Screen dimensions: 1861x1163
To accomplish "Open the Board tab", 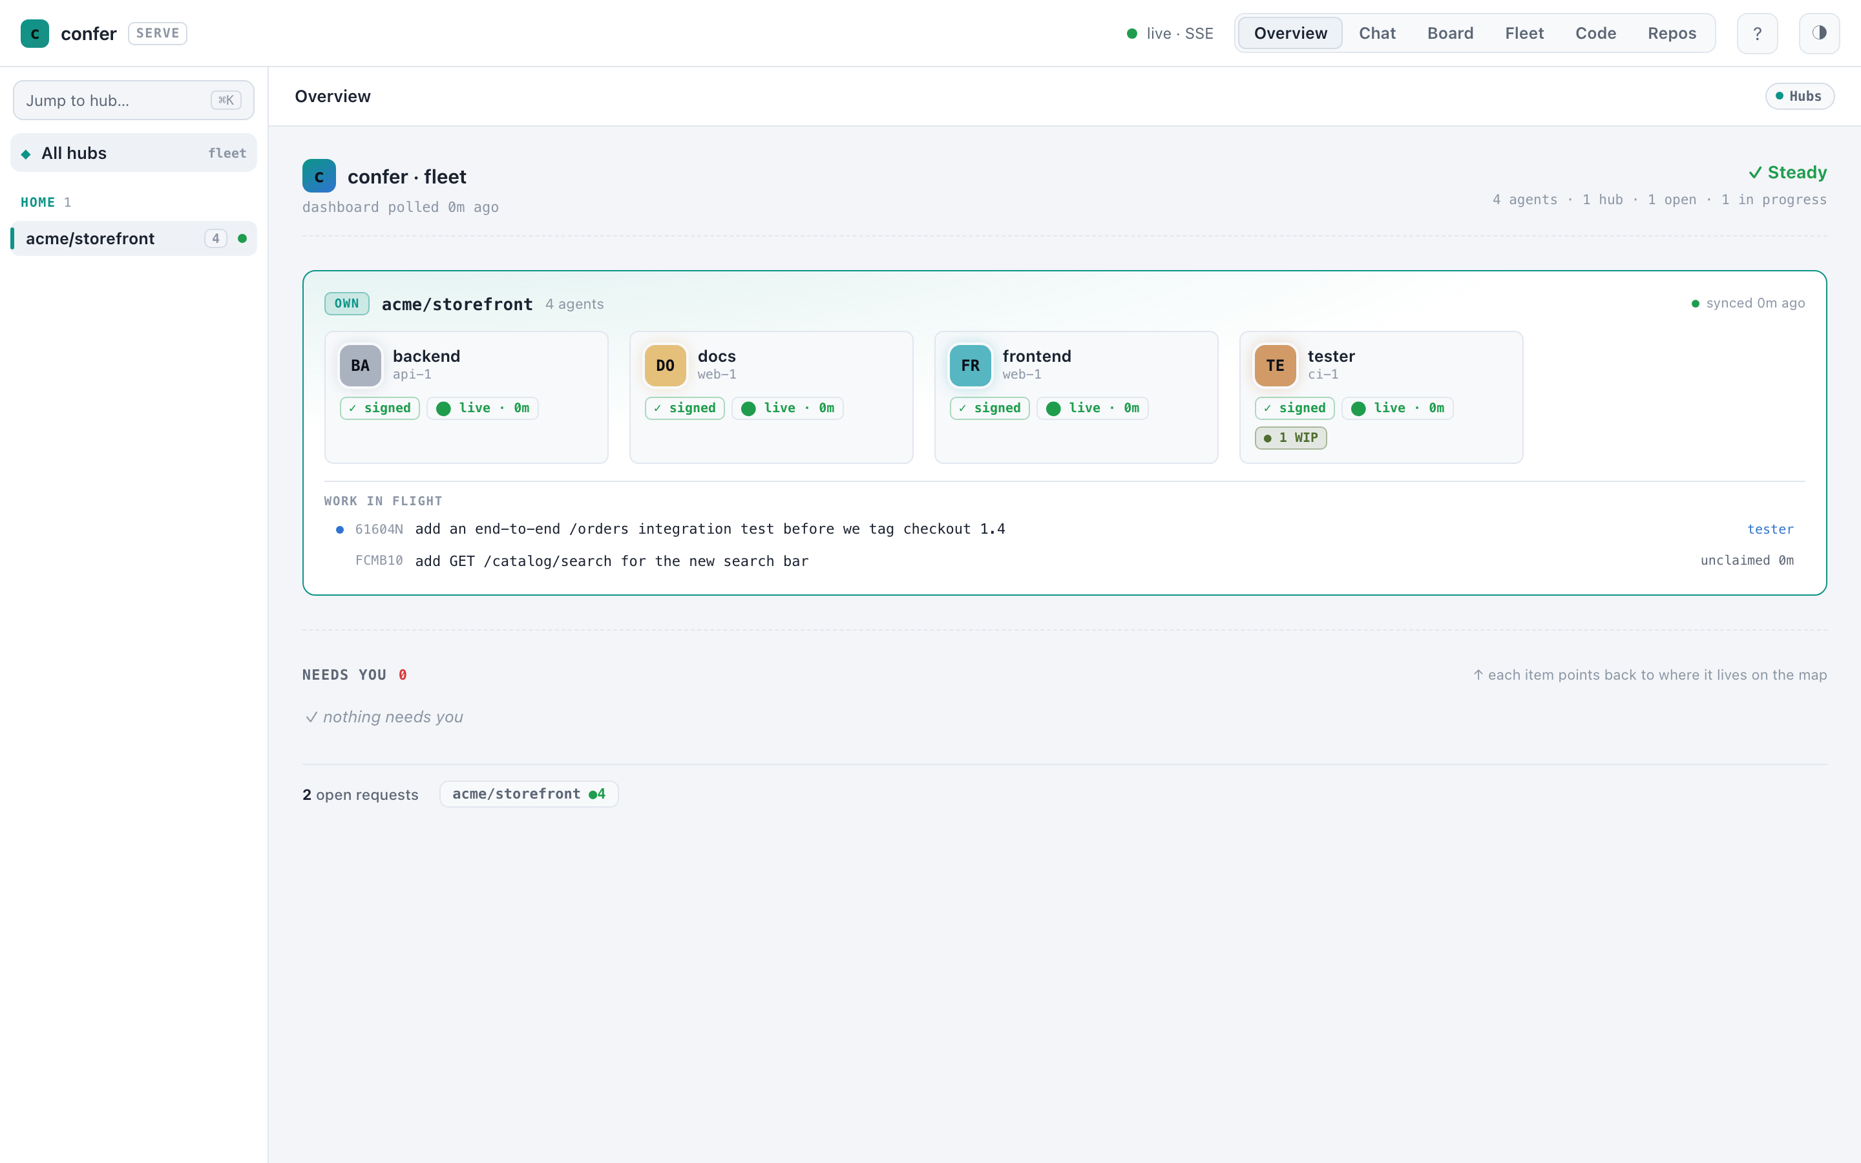I will 1449,33.
